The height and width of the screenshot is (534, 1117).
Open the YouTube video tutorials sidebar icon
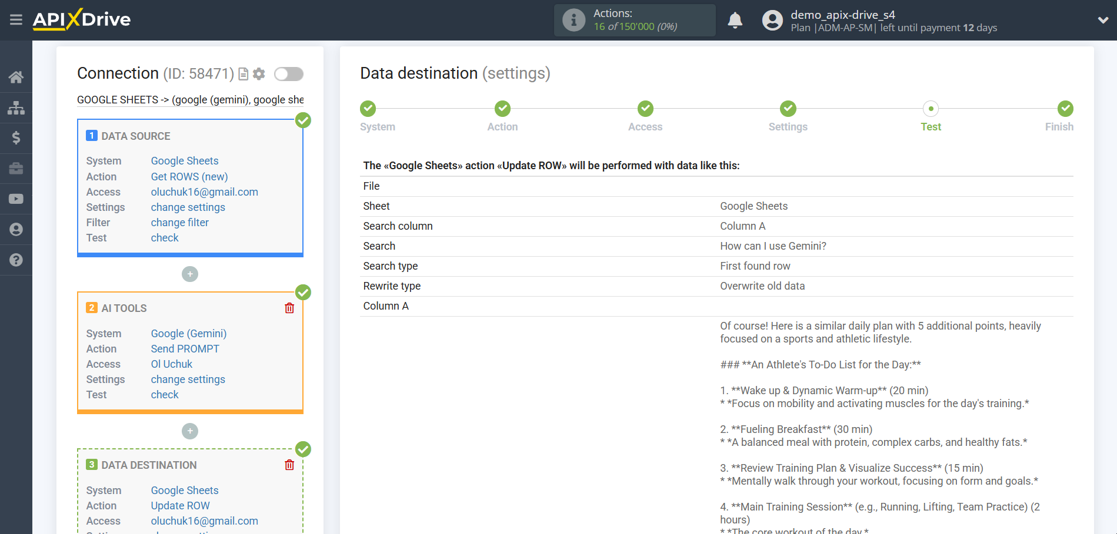(16, 199)
